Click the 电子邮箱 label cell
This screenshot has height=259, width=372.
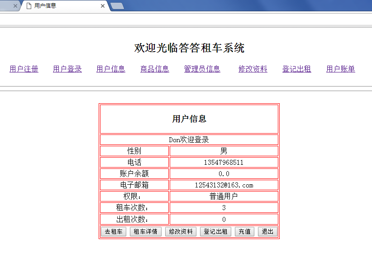tap(134, 185)
